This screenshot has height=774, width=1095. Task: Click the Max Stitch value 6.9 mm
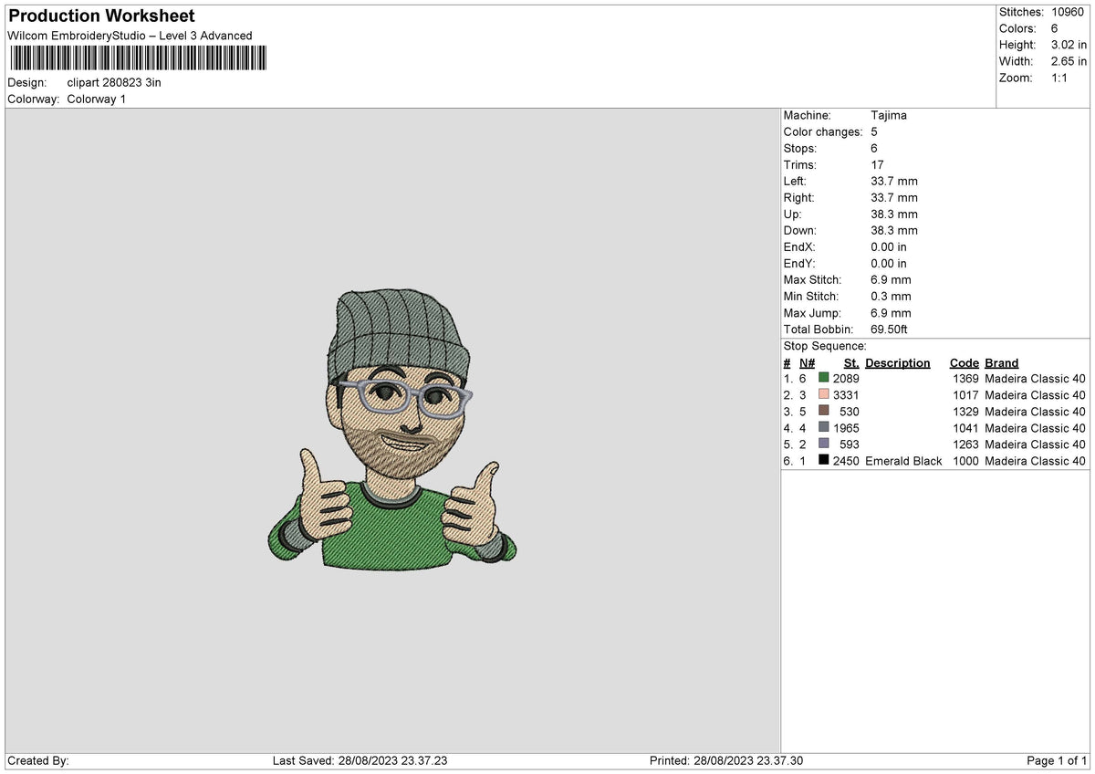coord(891,279)
